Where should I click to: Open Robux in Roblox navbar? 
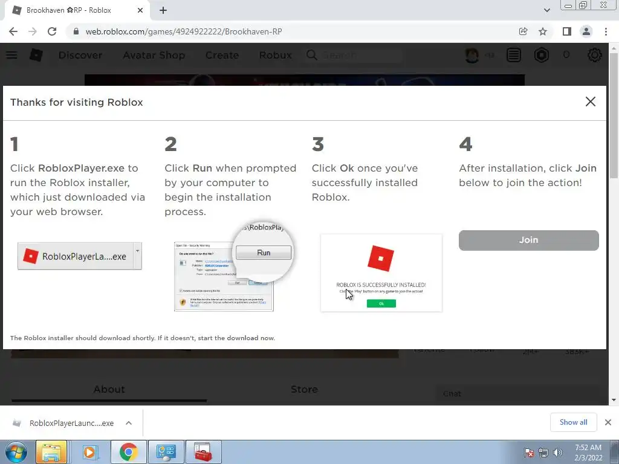pos(276,55)
